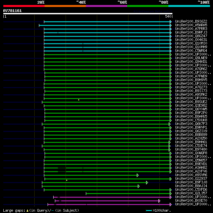Click the UniRef100_B9F2P0 label
This screenshot has height=213, width=213.
[x=191, y=113]
